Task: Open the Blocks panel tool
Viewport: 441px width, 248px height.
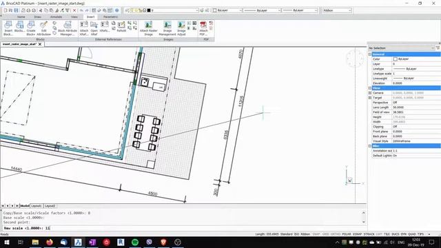Action: (x=19, y=27)
